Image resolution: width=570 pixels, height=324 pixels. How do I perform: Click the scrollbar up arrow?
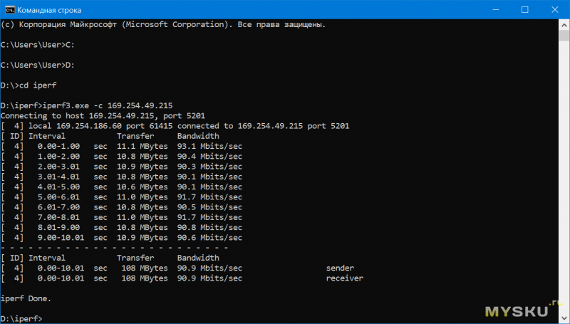click(564, 23)
